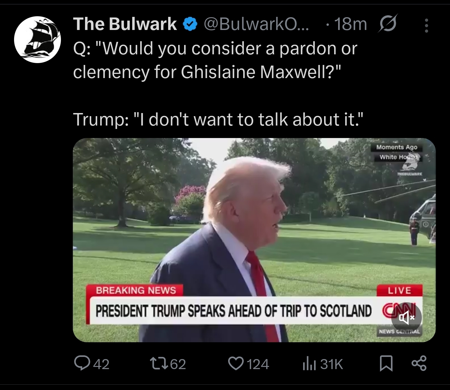Click the 18m timestamp
This screenshot has width=450, height=390.
350,24
